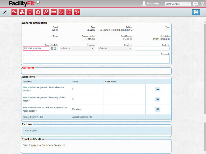Select the Wrench maintenance tool icon
The height and width of the screenshot is (154, 206).
(14, 12)
